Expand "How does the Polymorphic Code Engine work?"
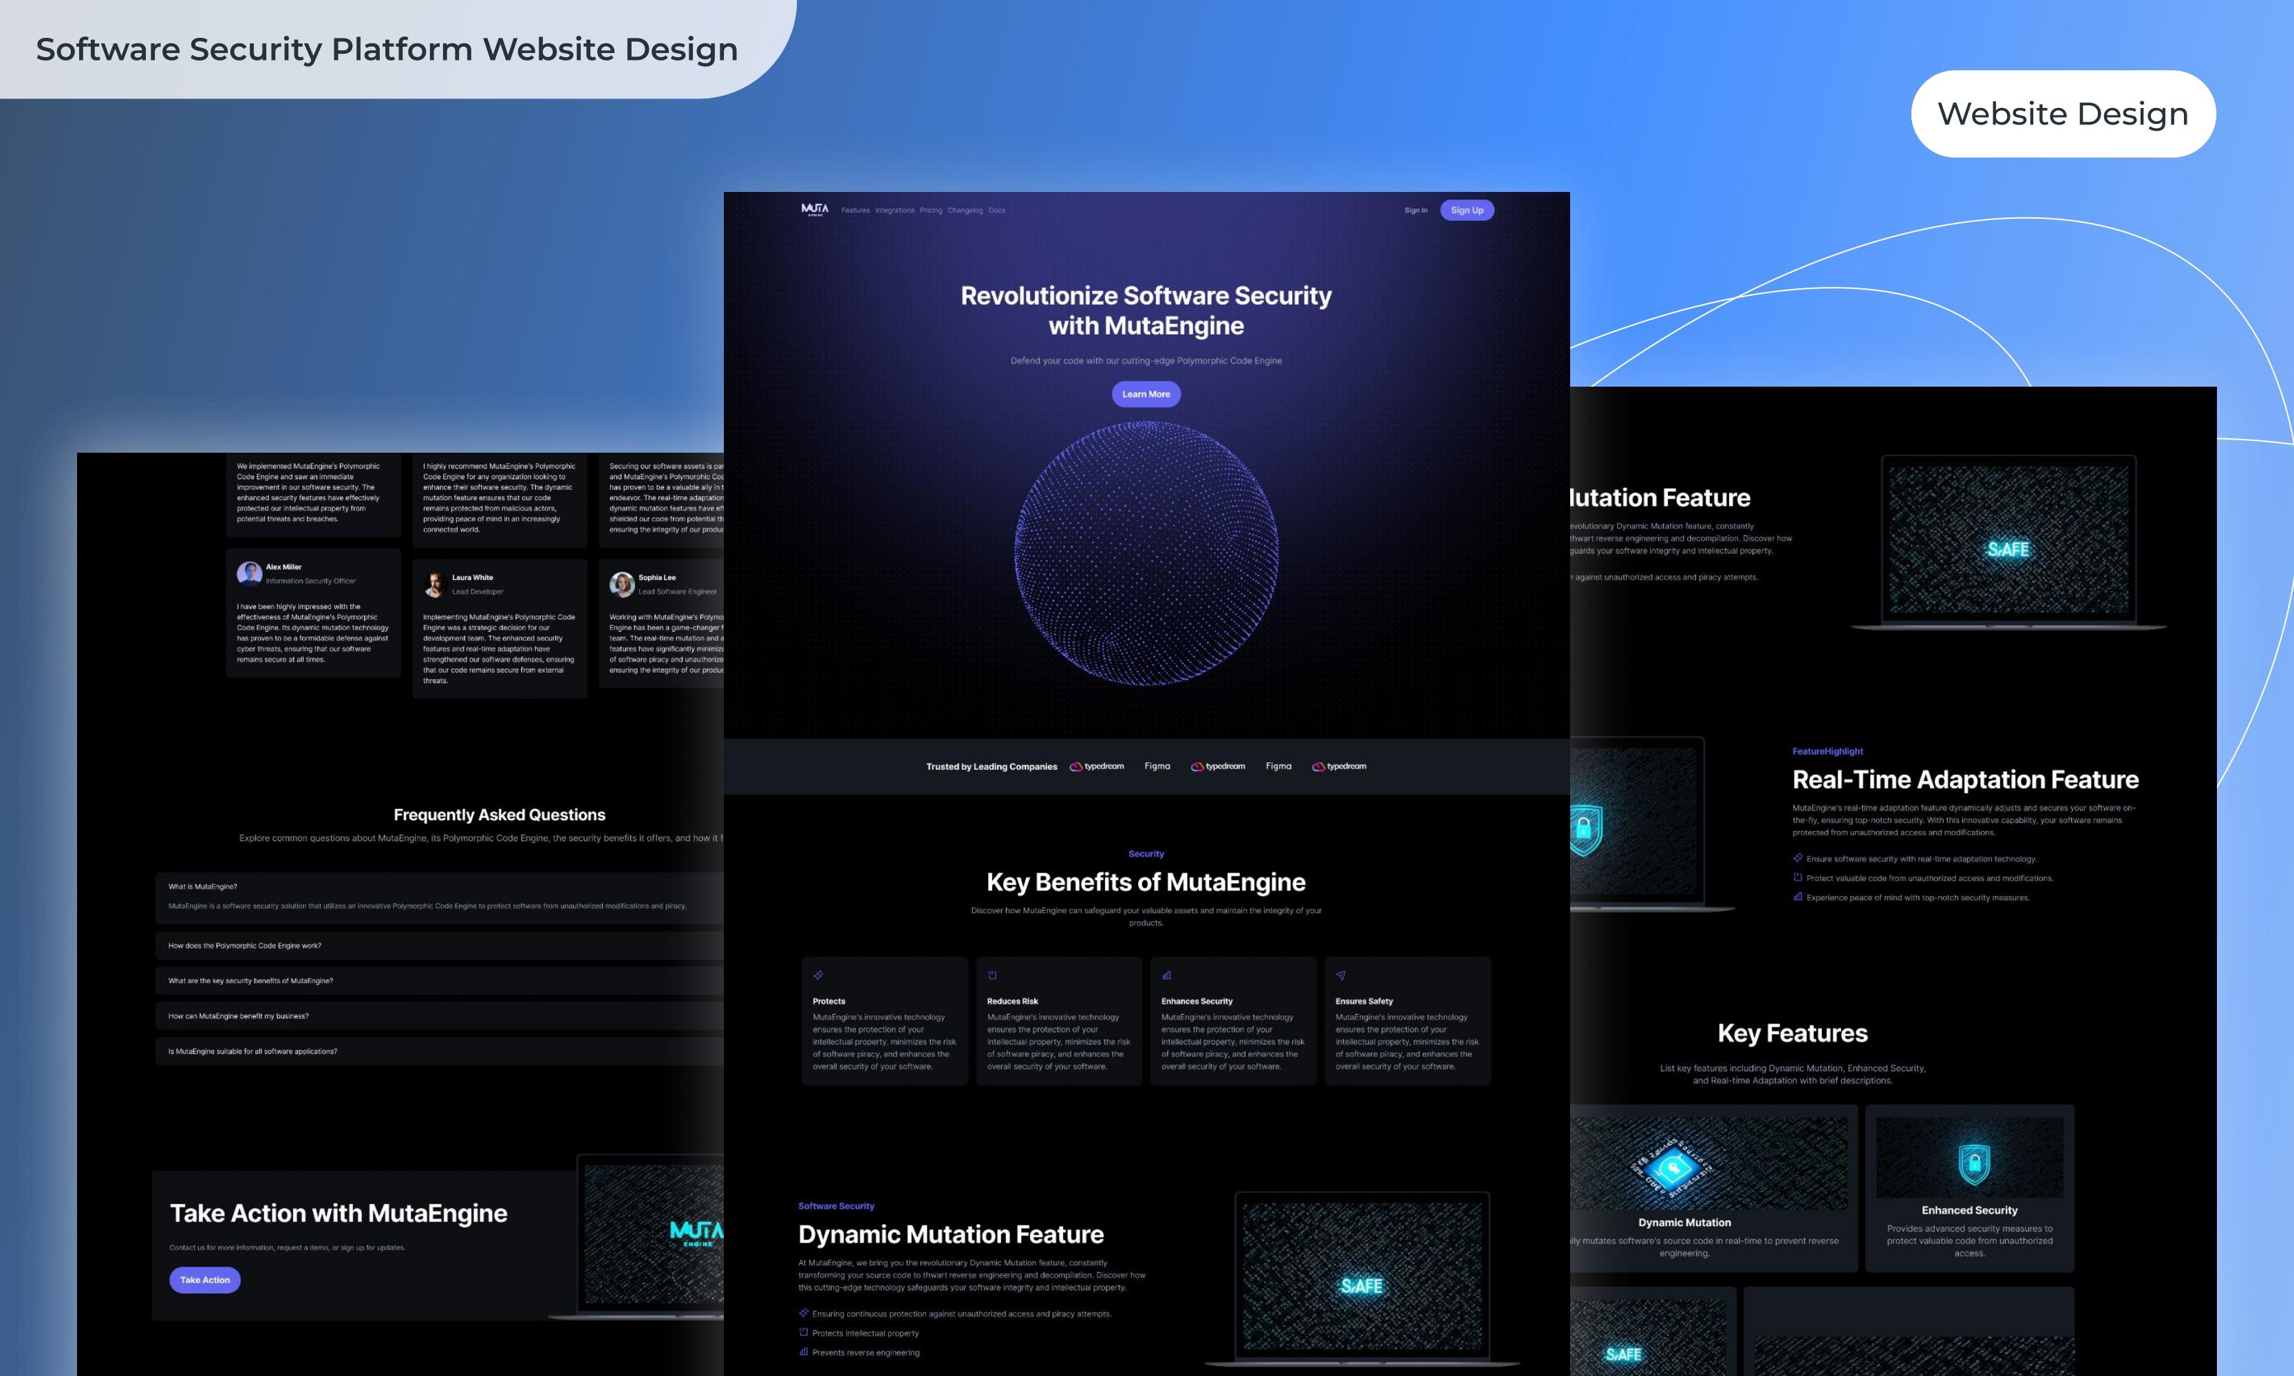 (x=245, y=946)
